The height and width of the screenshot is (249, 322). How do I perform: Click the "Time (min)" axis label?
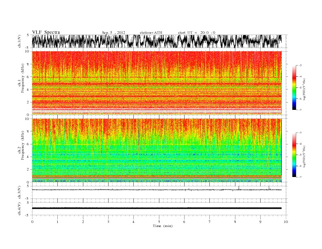tap(163, 226)
